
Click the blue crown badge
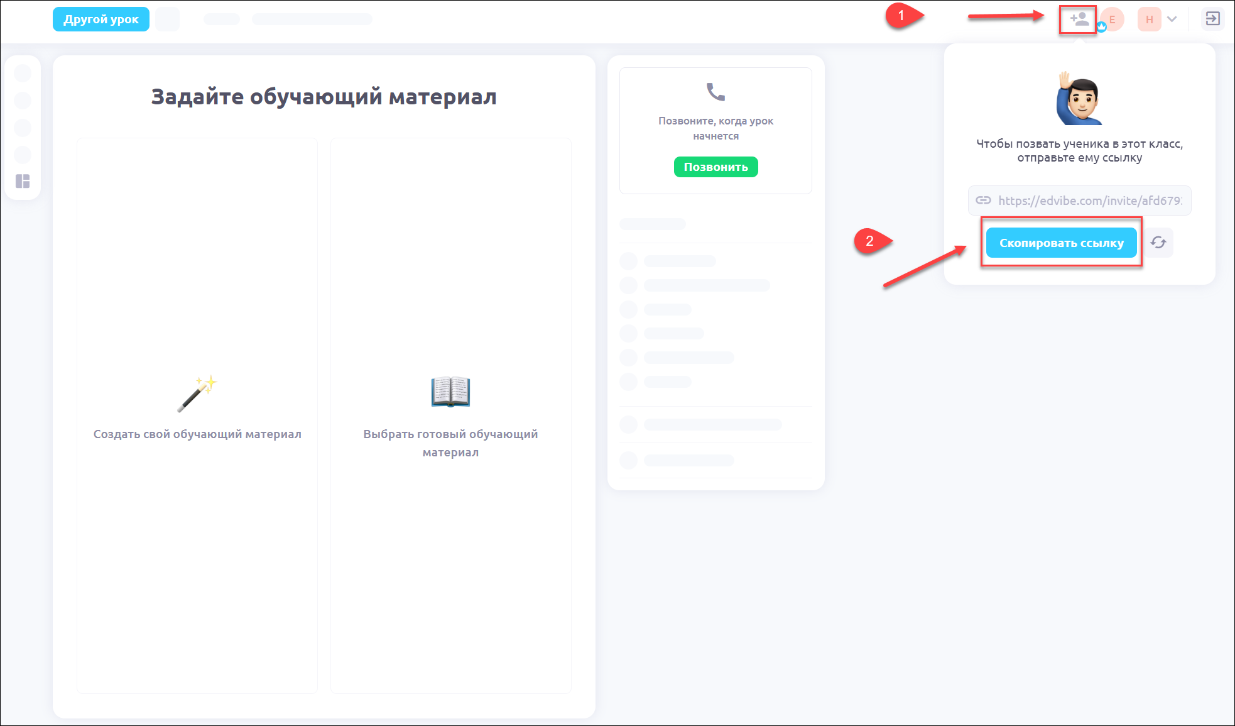pyautogui.click(x=1101, y=27)
